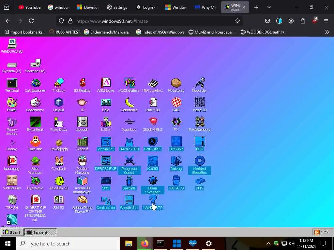This screenshot has width=334, height=250.
Task: Open the Trollbox chat icon
Action: pos(59,86)
